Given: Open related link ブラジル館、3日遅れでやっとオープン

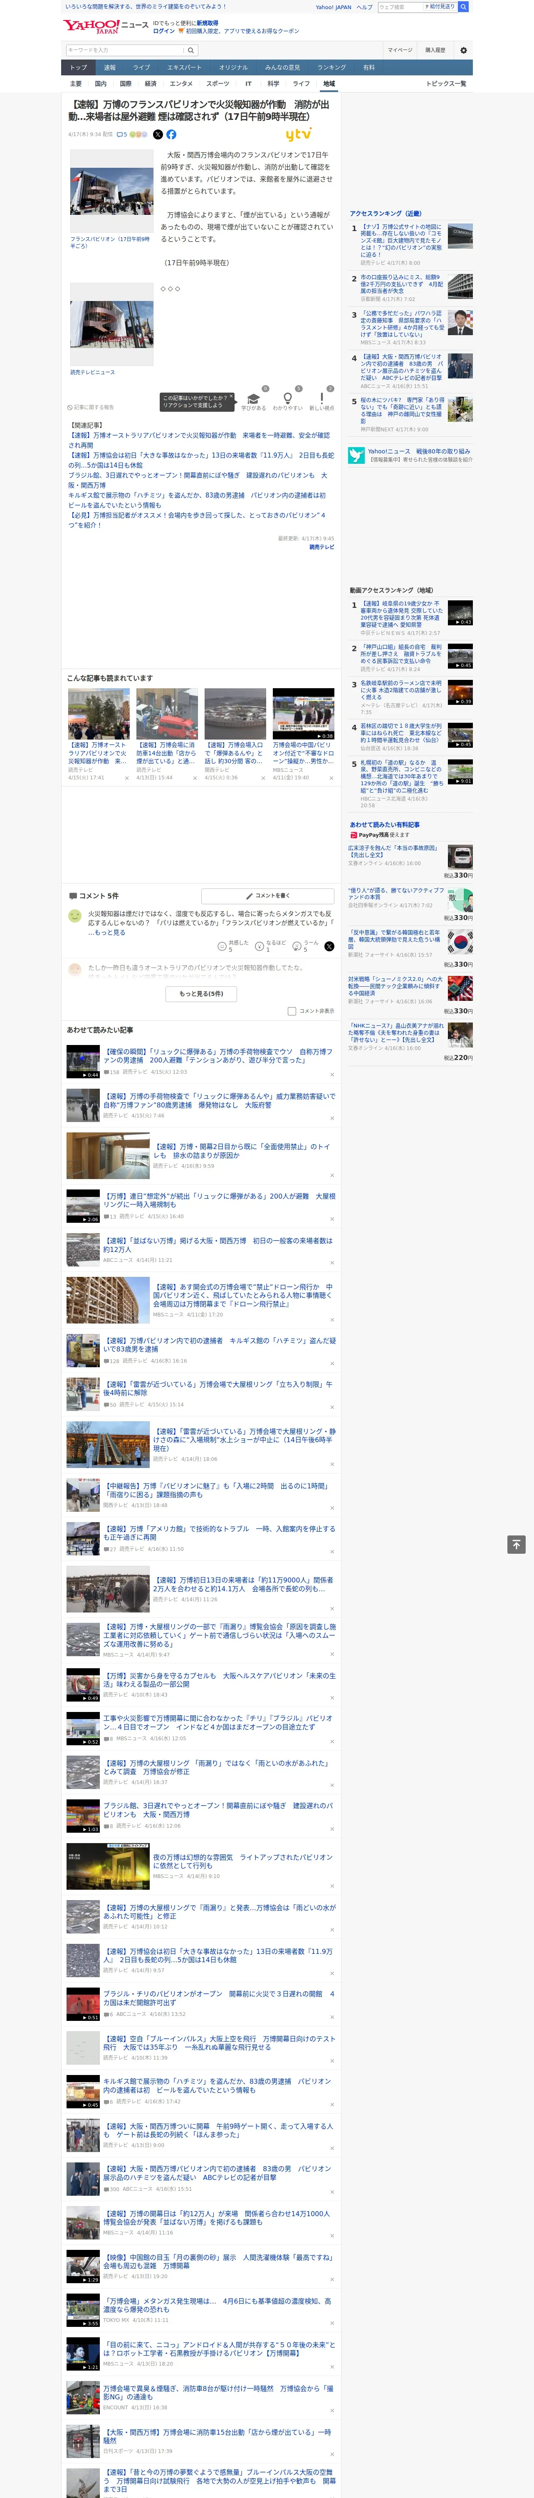Looking at the screenshot, I should click(x=198, y=480).
